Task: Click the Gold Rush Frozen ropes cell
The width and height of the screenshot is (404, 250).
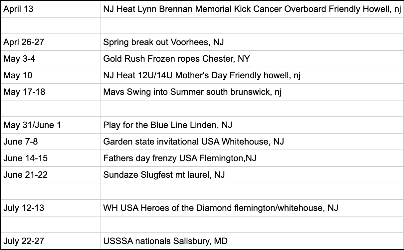Action: (252, 59)
